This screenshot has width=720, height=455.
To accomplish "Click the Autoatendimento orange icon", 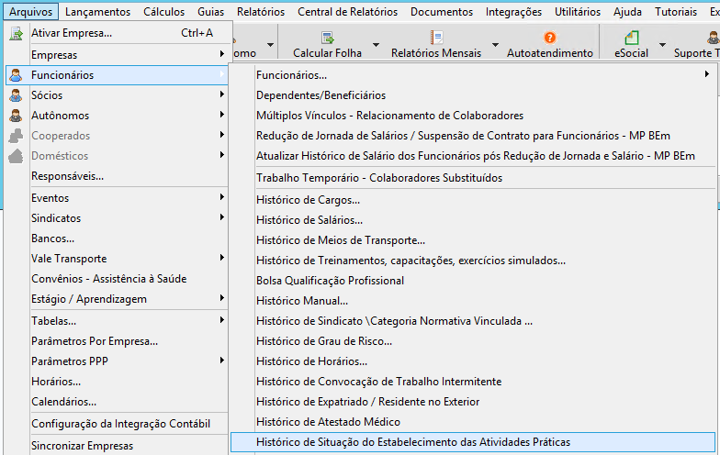I will pos(549,37).
